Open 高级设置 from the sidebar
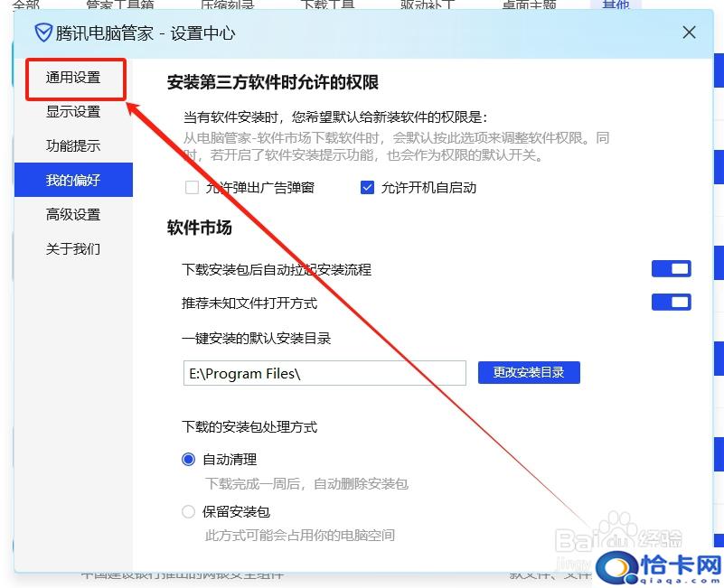 click(x=73, y=214)
